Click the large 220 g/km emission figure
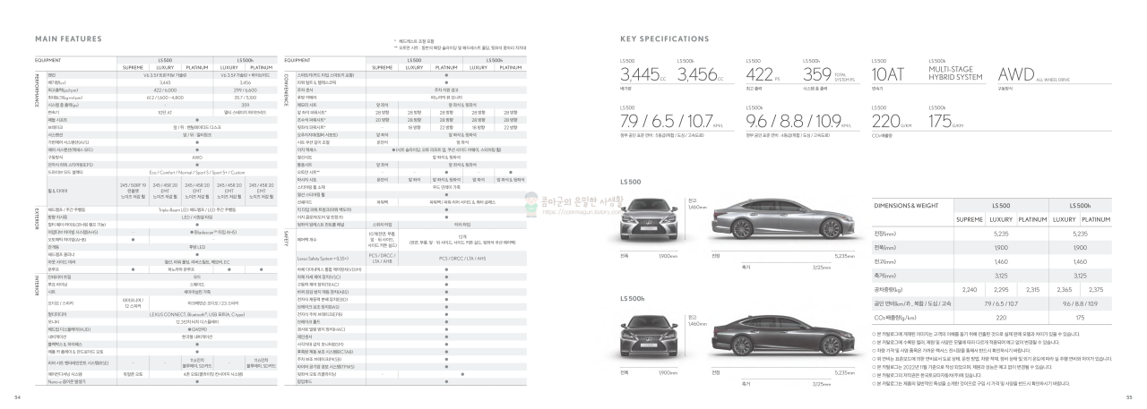The width and height of the screenshot is (1147, 409). click(x=884, y=121)
